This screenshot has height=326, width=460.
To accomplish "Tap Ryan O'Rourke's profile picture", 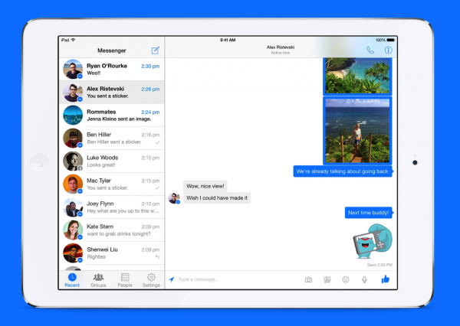I will click(x=73, y=69).
